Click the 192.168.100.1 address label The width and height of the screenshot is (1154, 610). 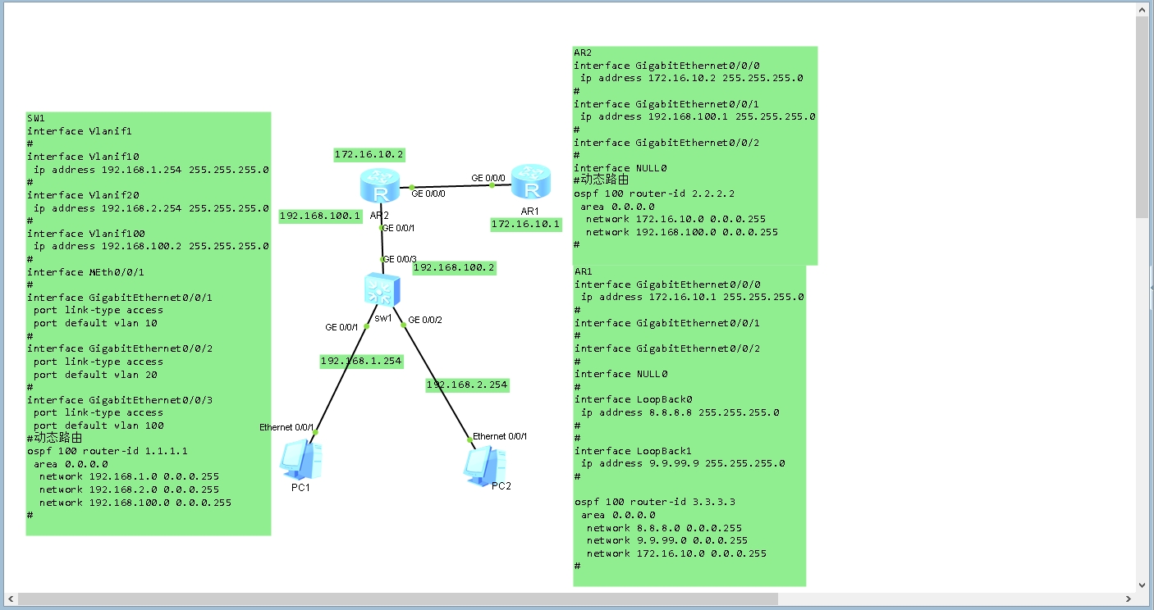click(320, 216)
